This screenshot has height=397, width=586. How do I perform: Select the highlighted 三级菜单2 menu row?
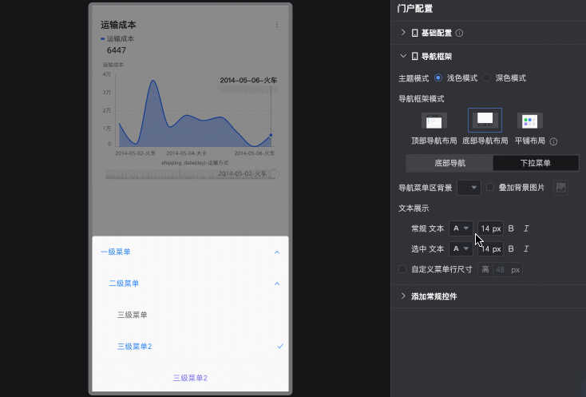[x=190, y=347]
